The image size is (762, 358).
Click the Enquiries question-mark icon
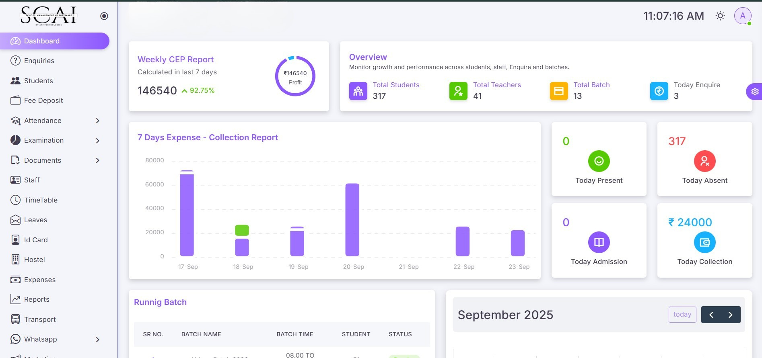click(x=15, y=61)
